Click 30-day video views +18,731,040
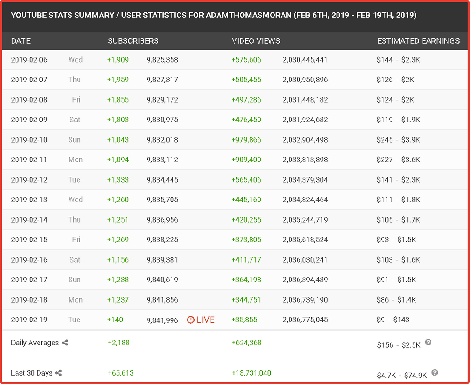Image resolution: width=470 pixels, height=384 pixels. pyautogui.click(x=251, y=373)
